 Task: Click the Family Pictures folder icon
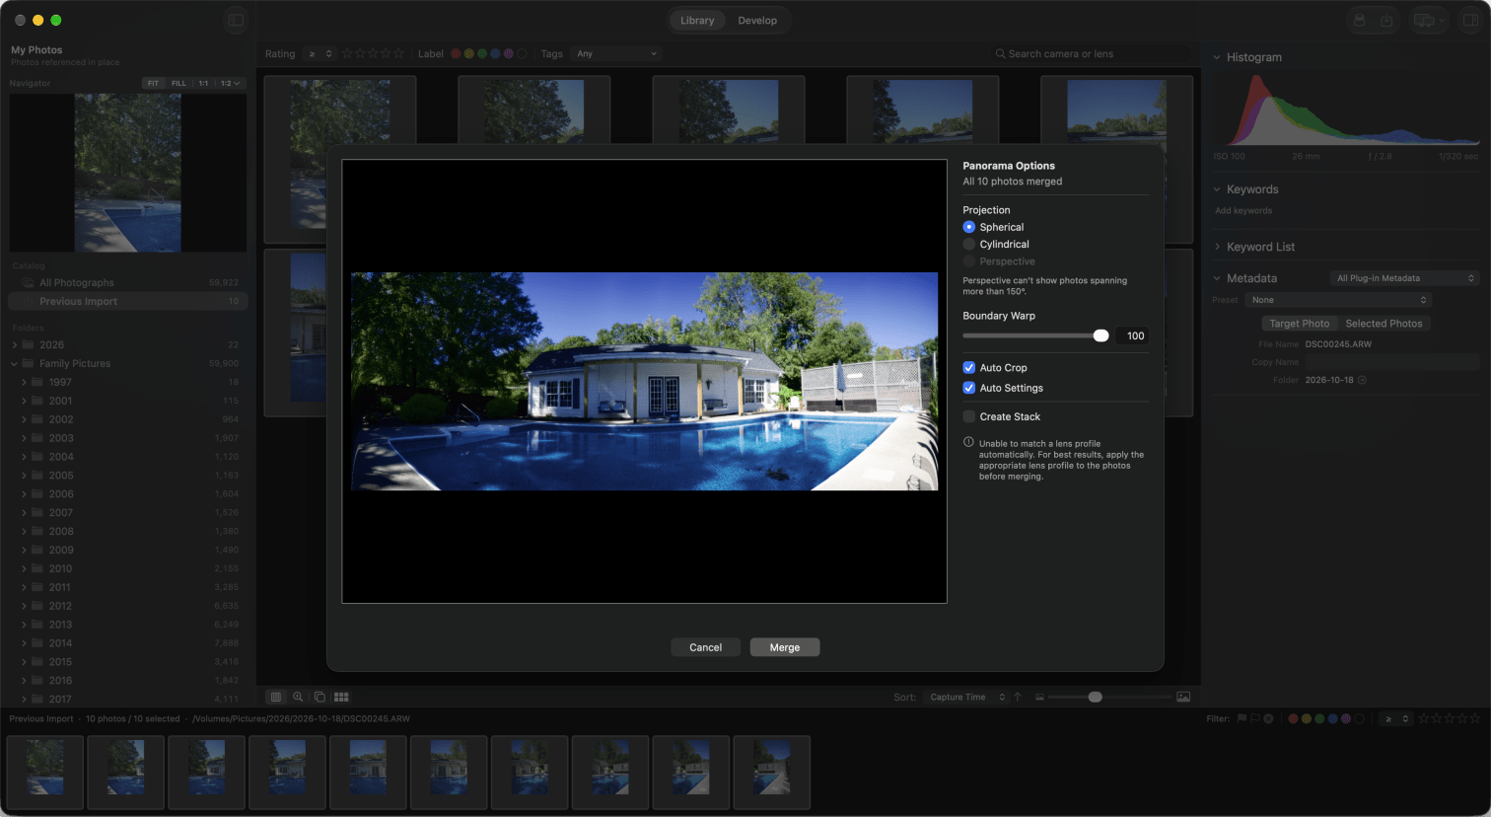[x=29, y=363]
